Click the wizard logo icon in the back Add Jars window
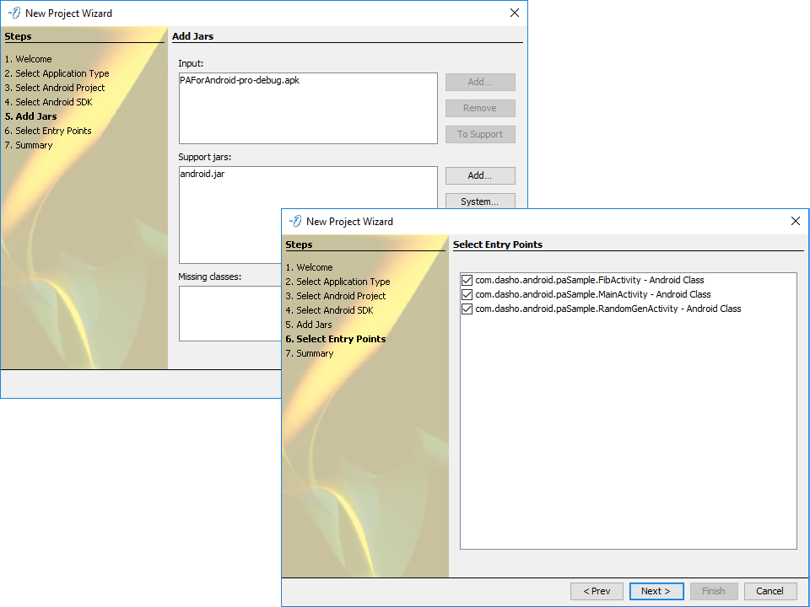Viewport: 810px width, 607px height. click(x=13, y=13)
